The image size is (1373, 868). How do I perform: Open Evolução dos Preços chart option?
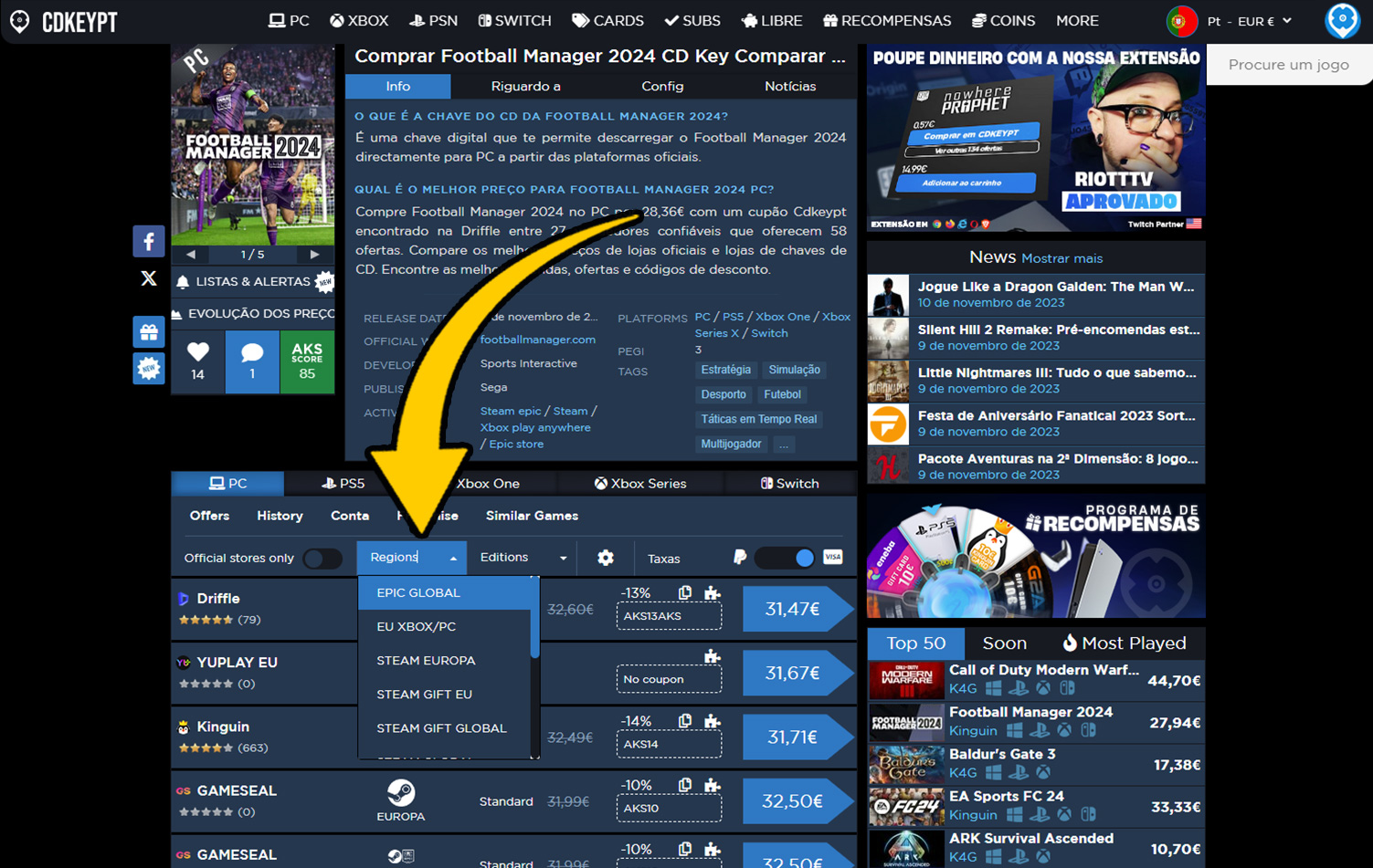click(253, 313)
